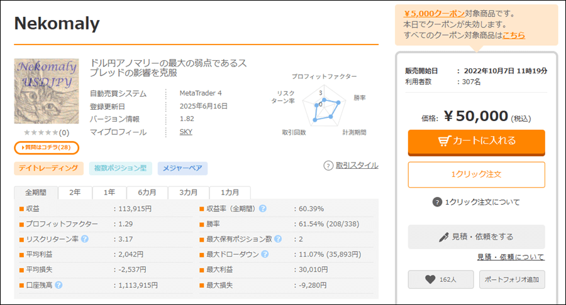Viewport: 566px width, 305px height.
Task: Click the Nekomaly USDJPY cat thumbnail
Action: click(47, 91)
